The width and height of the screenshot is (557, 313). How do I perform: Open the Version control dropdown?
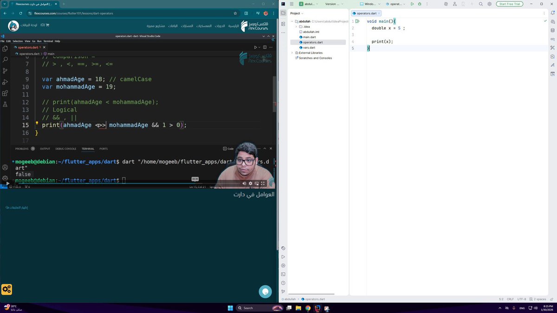[334, 4]
